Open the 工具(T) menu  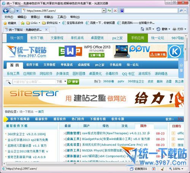62,17
